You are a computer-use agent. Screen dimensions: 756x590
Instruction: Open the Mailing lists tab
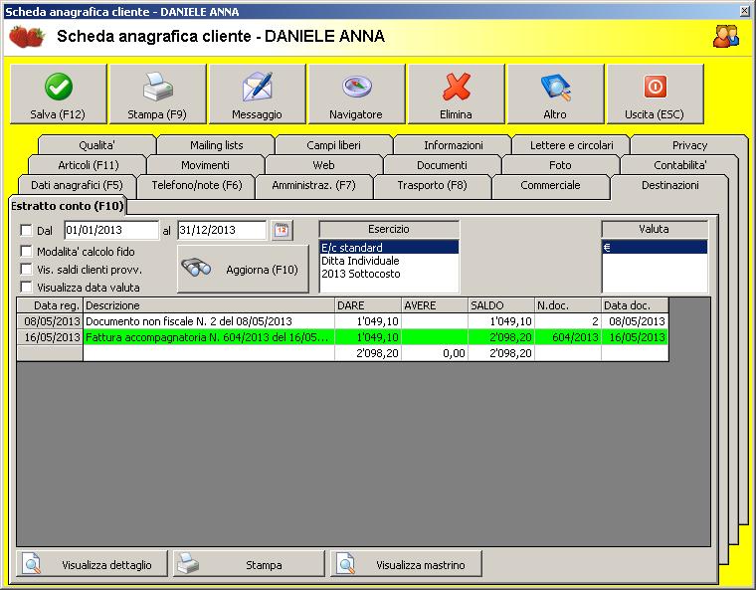[x=216, y=145]
